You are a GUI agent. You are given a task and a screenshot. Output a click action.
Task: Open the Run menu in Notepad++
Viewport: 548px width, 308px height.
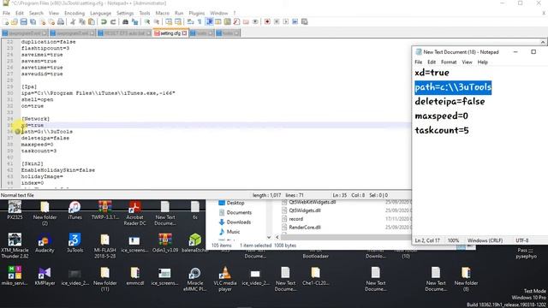coord(179,13)
